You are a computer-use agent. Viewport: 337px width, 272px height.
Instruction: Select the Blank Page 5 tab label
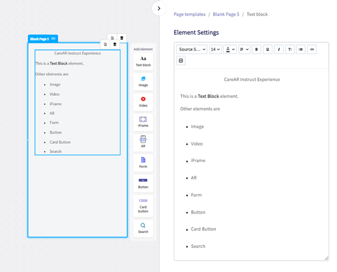tap(39, 39)
